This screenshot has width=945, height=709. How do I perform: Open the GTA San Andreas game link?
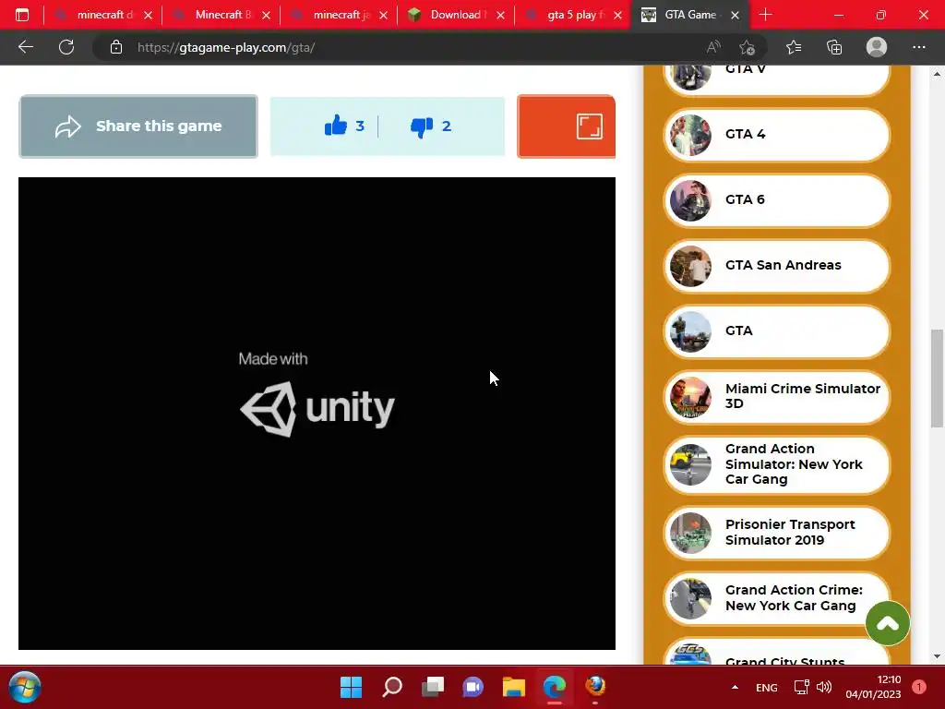[777, 266]
